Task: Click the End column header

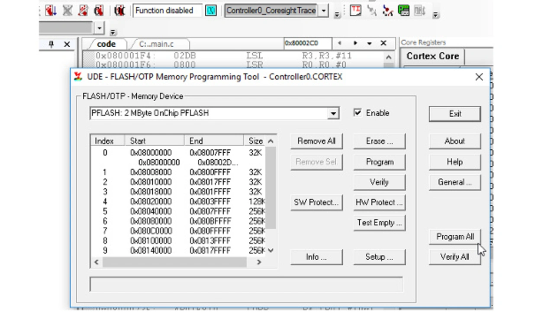Action: 214,141
